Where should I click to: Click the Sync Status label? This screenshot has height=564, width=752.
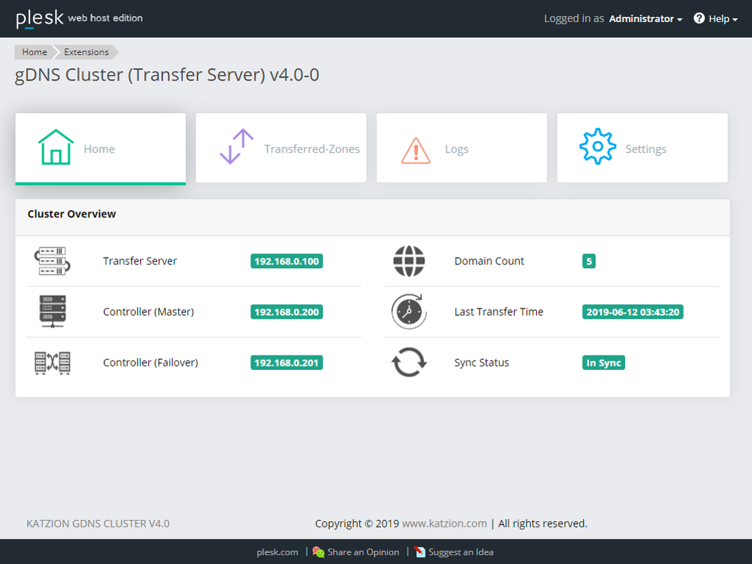(x=482, y=363)
